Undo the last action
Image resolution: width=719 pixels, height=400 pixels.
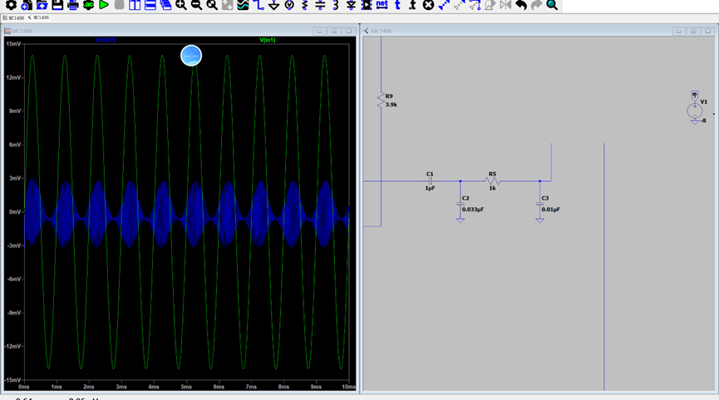coord(521,5)
